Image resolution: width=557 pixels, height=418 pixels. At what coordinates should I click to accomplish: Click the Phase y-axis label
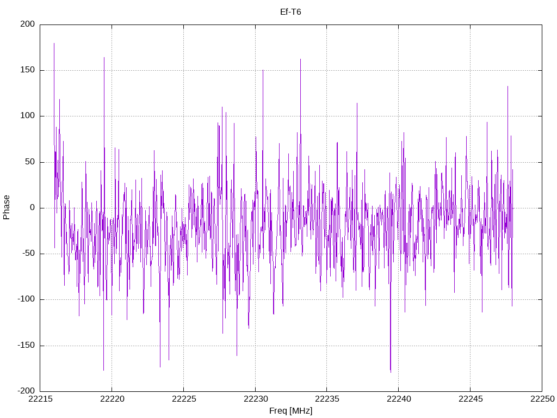click(7, 207)
